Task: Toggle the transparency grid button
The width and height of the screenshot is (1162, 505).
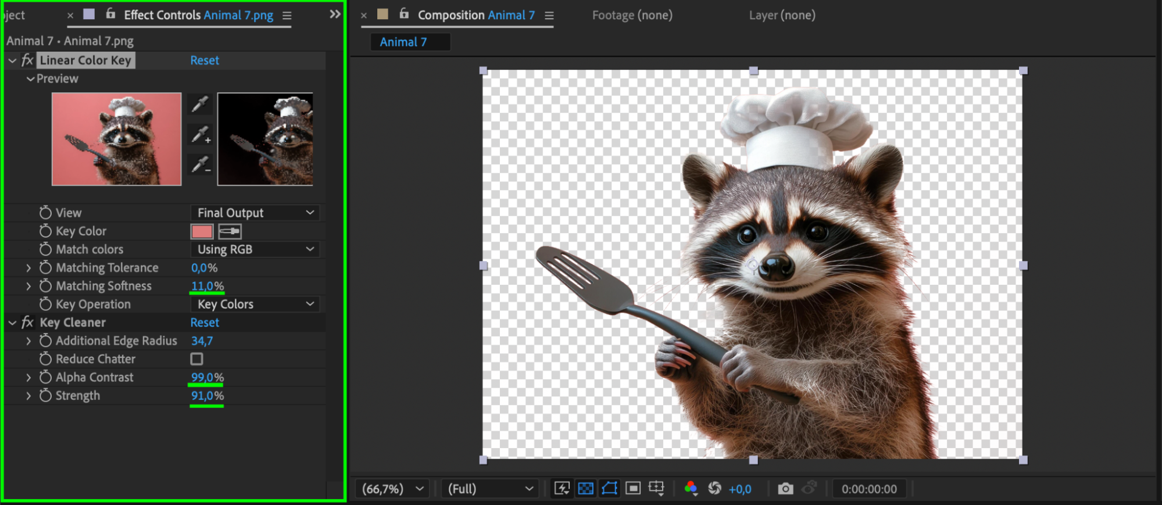Action: click(586, 489)
